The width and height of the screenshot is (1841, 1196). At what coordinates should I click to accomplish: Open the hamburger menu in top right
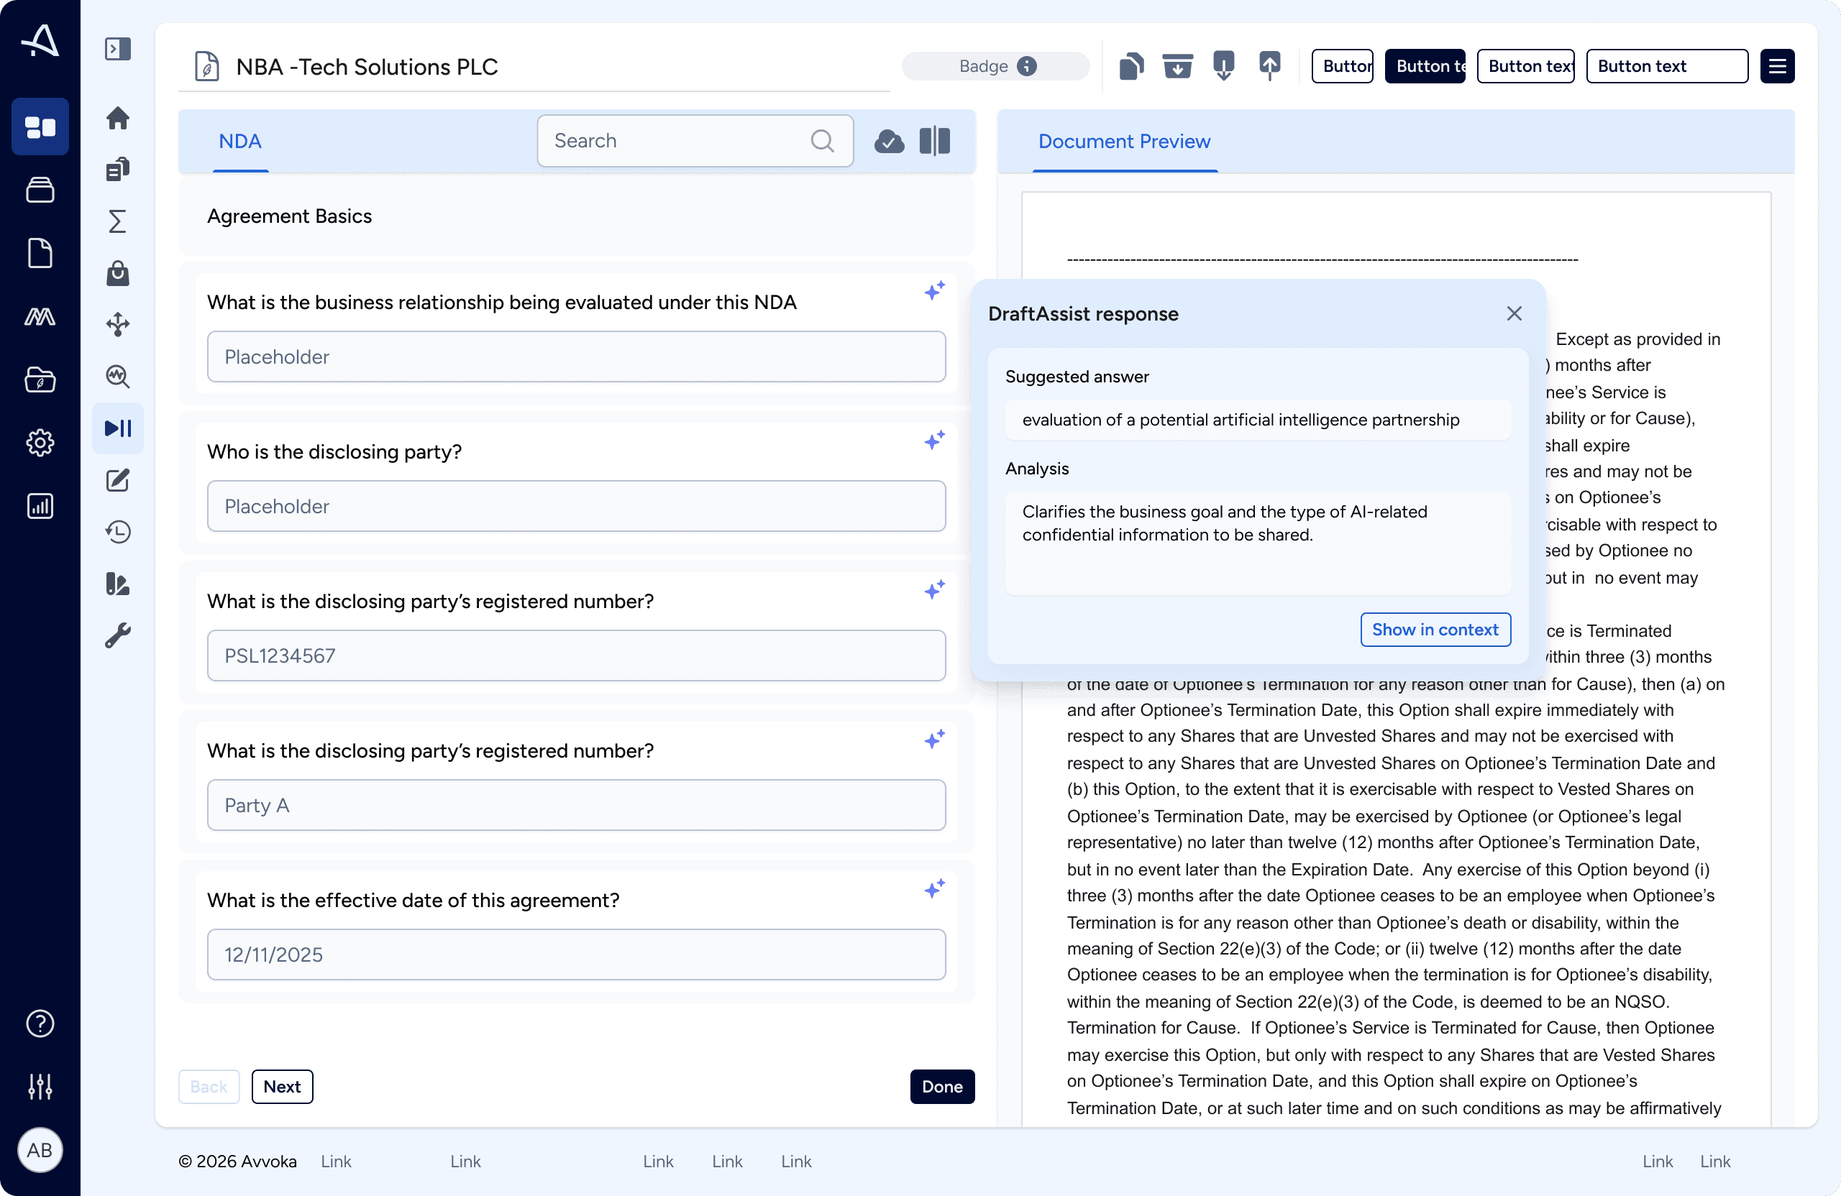[1777, 67]
